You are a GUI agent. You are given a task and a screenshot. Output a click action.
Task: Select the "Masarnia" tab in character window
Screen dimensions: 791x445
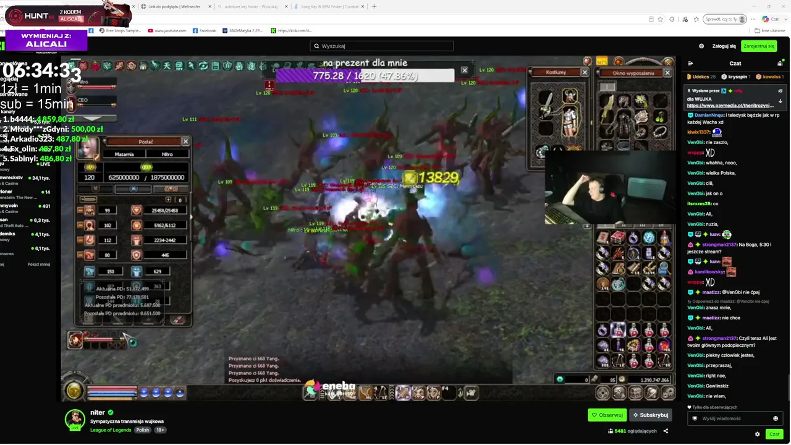pyautogui.click(x=124, y=155)
